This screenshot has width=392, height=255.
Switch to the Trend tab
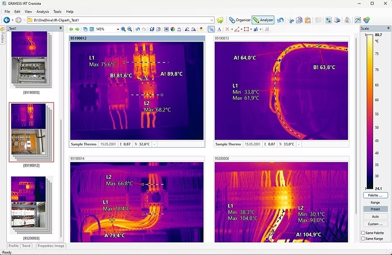point(26,246)
